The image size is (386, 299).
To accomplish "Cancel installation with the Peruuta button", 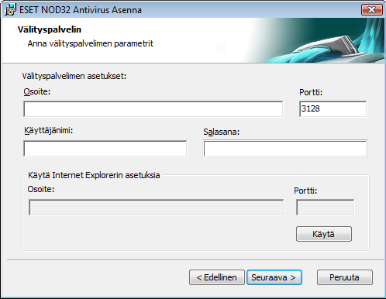I will pos(345,277).
